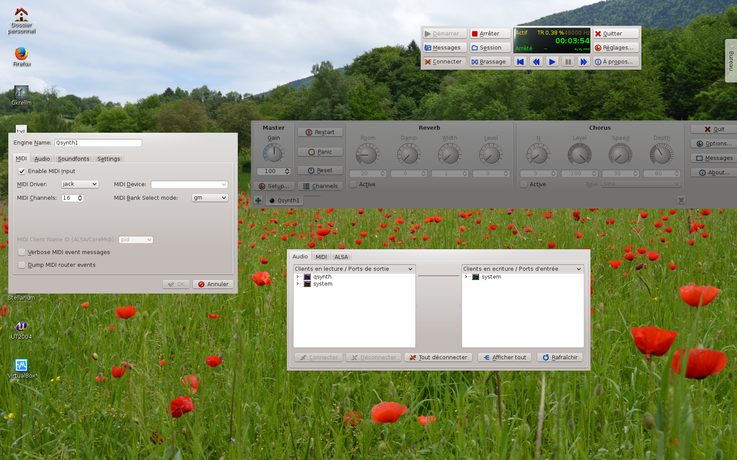
Task: Switch to Soundfonts tab
Action: 73,159
